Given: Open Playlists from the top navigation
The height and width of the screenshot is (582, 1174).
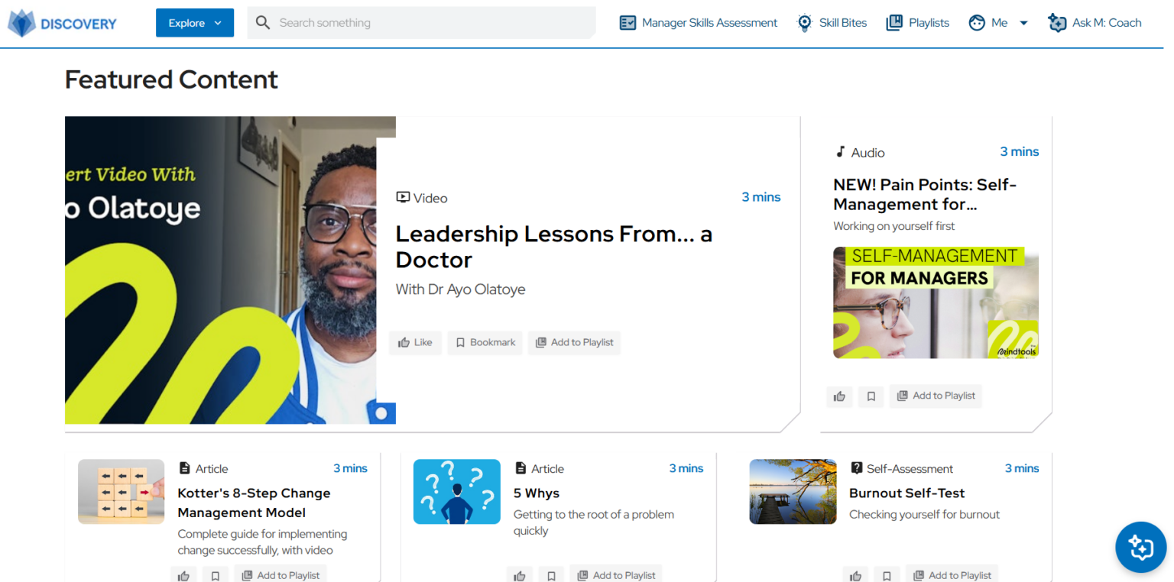Looking at the screenshot, I should coord(916,22).
